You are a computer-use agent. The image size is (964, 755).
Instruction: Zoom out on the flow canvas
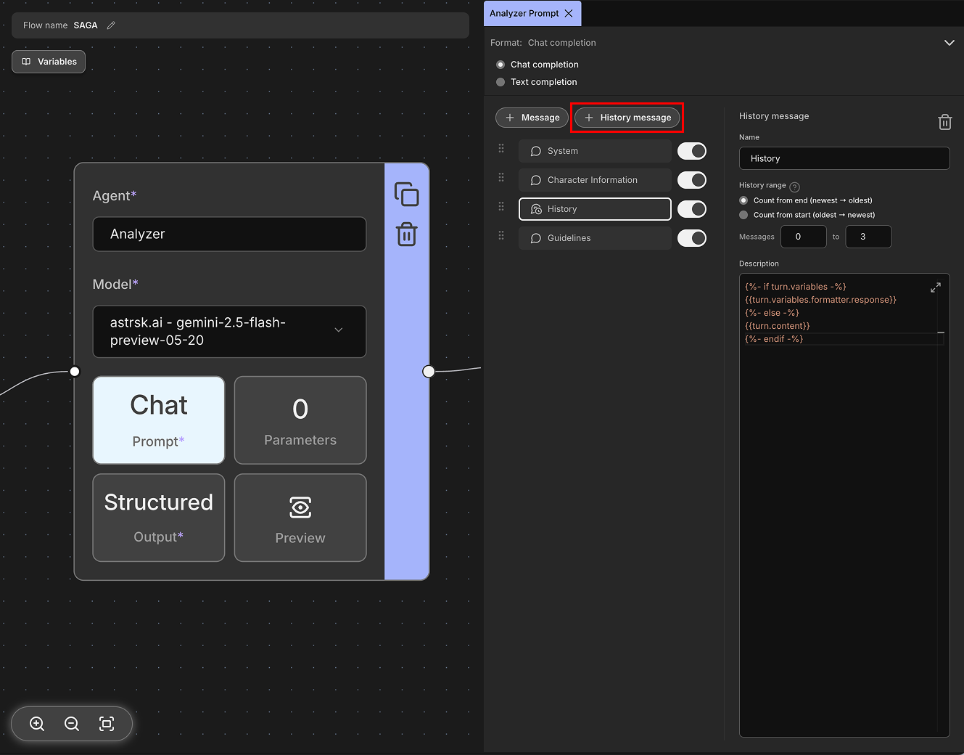point(72,724)
